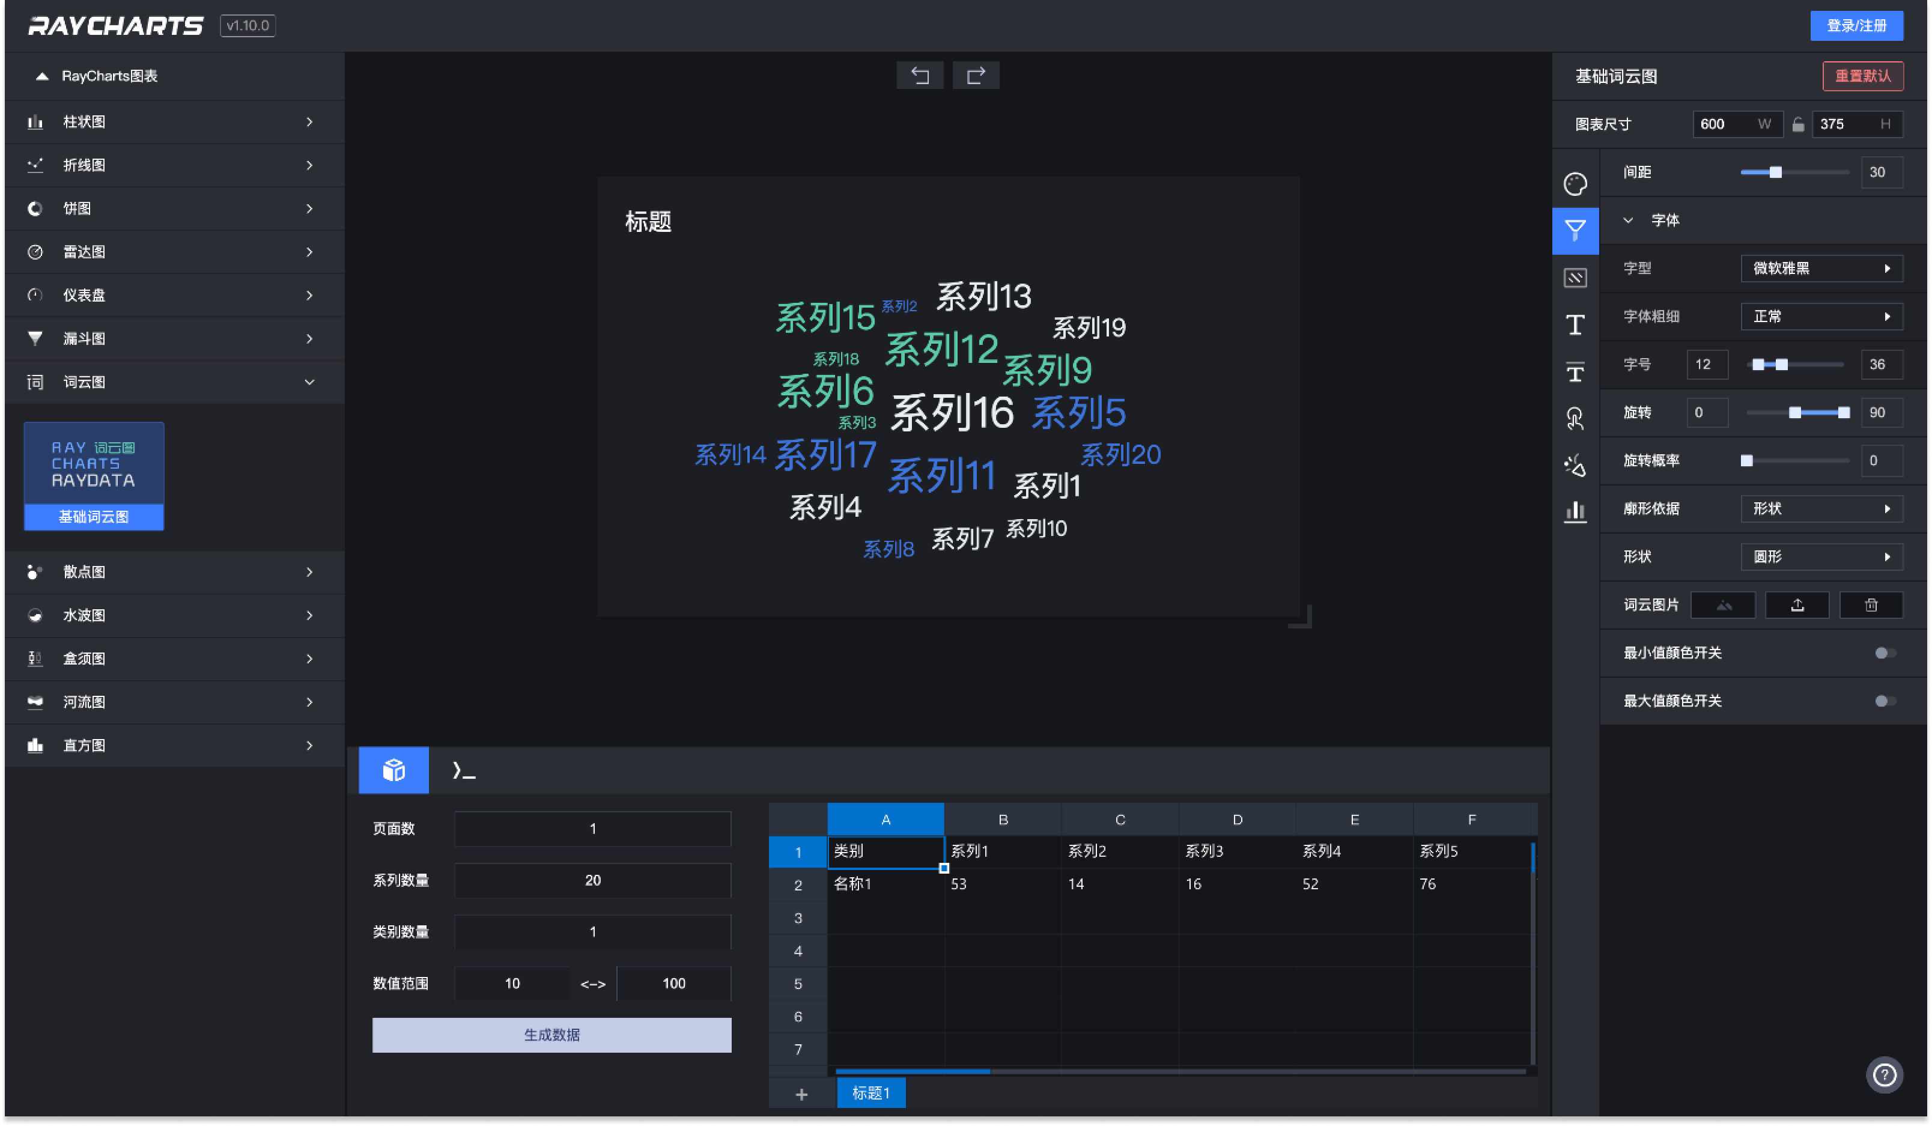This screenshot has height=1126, width=1932.
Task: Click the 重置默认 reset button
Action: pos(1862,75)
